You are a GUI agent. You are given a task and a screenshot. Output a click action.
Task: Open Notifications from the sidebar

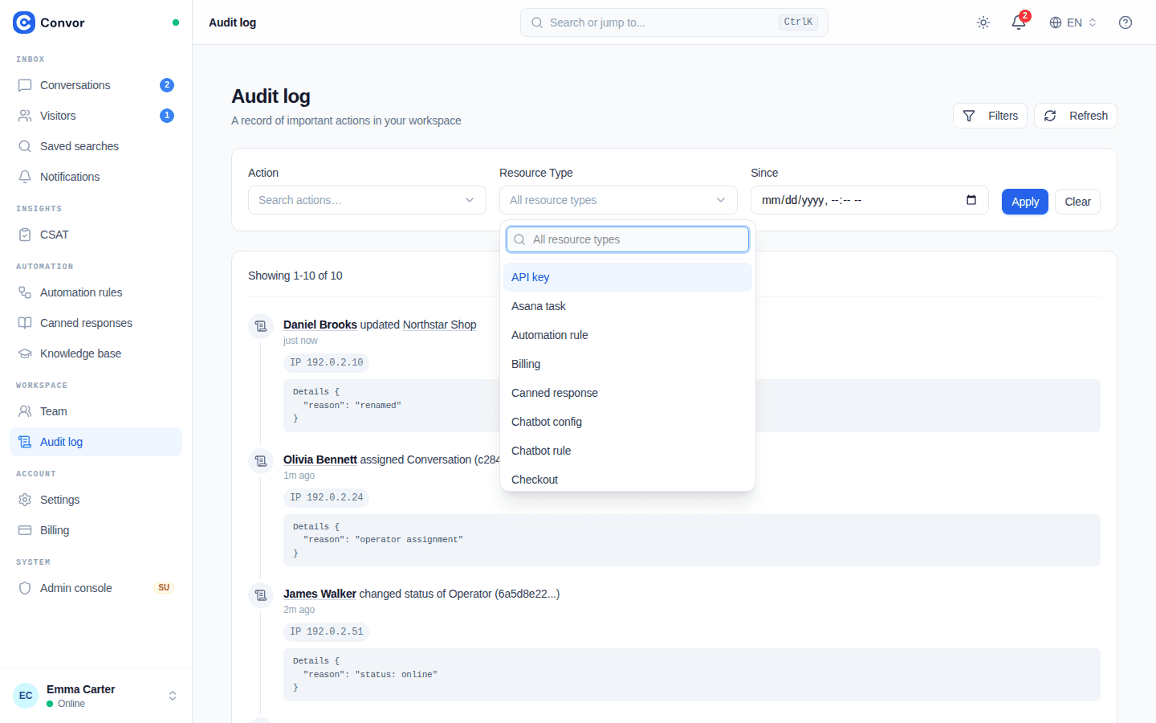(x=96, y=177)
